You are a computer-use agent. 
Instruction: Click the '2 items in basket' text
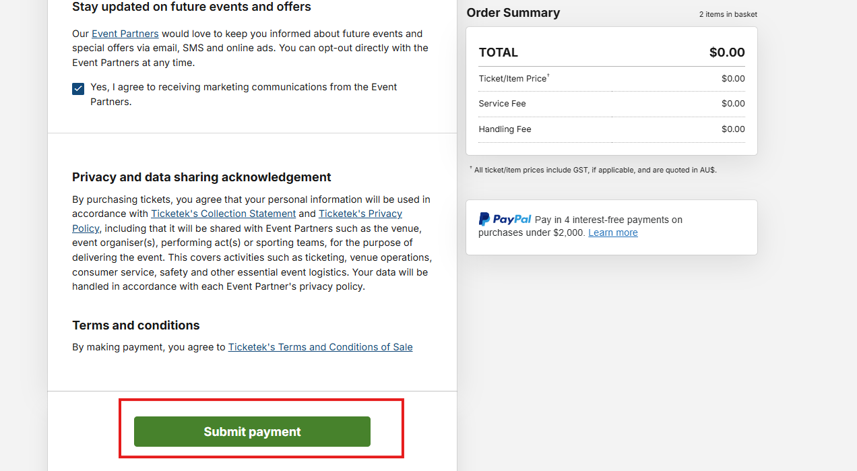(728, 14)
